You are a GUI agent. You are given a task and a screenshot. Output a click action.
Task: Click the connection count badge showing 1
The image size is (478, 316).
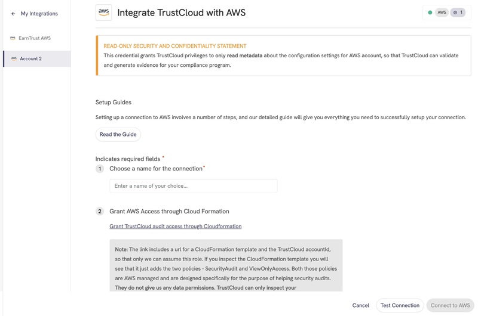pos(458,13)
